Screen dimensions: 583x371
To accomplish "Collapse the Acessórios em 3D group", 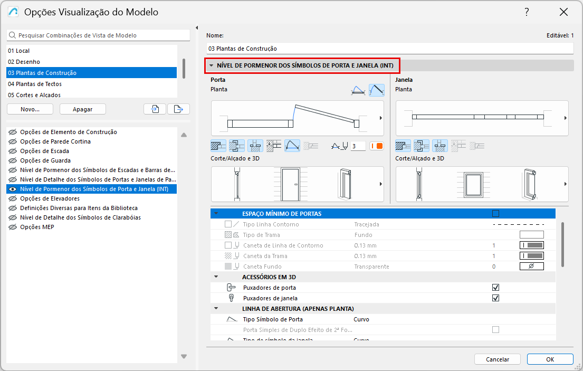I will click(x=216, y=277).
